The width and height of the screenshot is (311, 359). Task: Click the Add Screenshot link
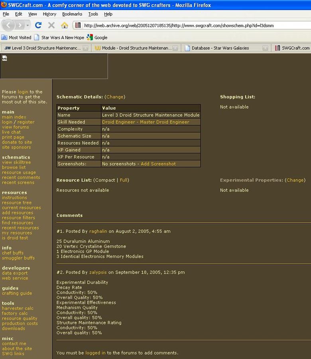[x=158, y=164]
